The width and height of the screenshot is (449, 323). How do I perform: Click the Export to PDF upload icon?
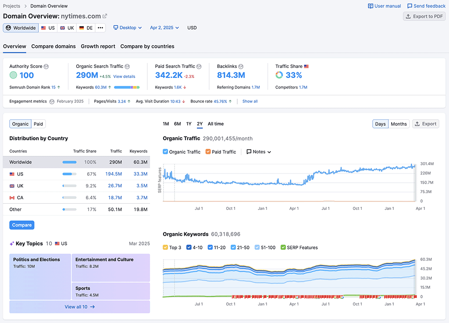pos(408,16)
